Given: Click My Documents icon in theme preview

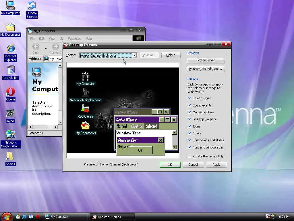Looking at the screenshot, I should tap(85, 125).
